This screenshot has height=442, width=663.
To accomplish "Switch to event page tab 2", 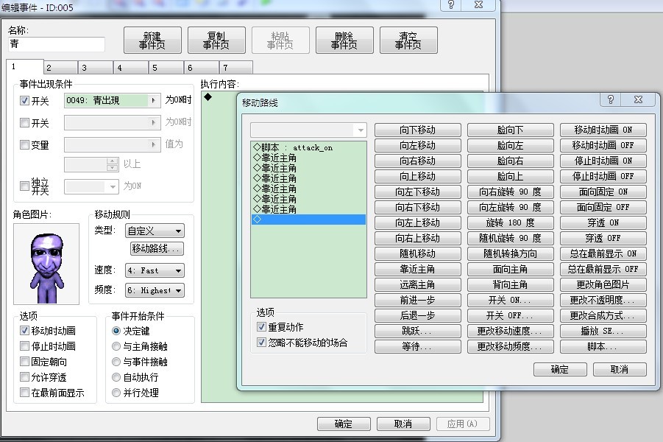I will 60,68.
